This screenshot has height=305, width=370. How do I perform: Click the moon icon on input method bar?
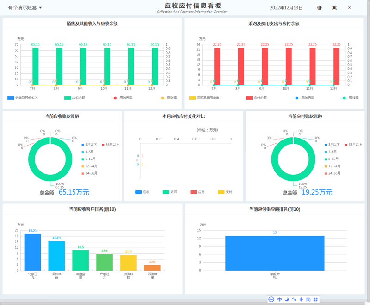click(287, 299)
